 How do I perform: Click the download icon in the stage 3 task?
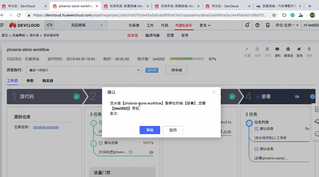coord(225,132)
